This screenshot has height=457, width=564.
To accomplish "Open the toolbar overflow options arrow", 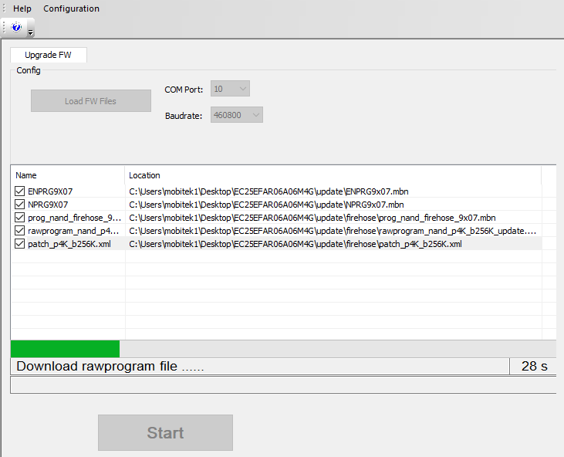I will tap(30, 31).
